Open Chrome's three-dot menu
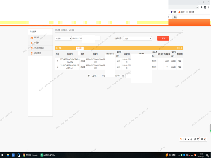Screen dimensions: 211x158 (208, 7)
